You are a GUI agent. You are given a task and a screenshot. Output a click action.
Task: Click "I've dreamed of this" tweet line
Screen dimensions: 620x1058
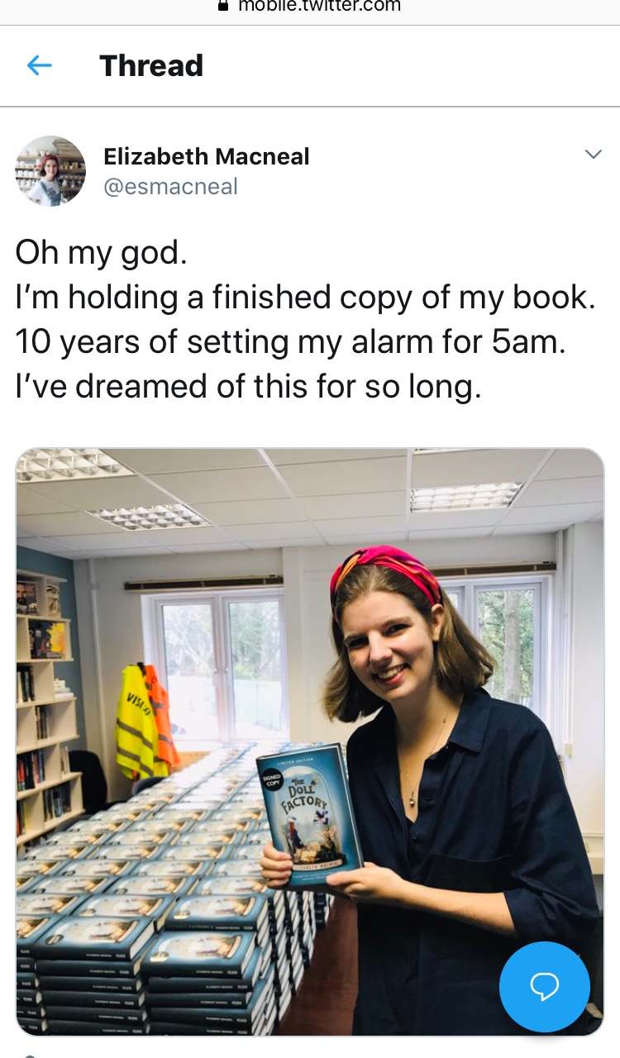(x=248, y=386)
